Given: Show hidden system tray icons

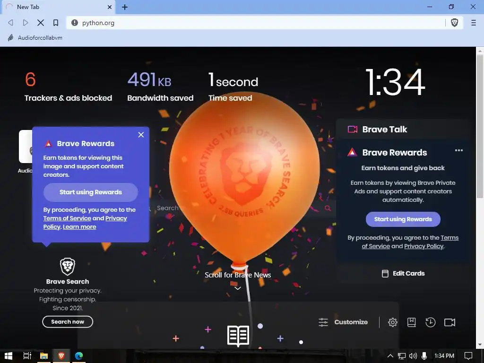Looking at the screenshot, I should tap(390, 356).
